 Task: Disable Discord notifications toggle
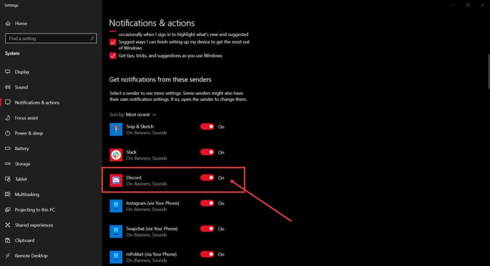coord(207,177)
